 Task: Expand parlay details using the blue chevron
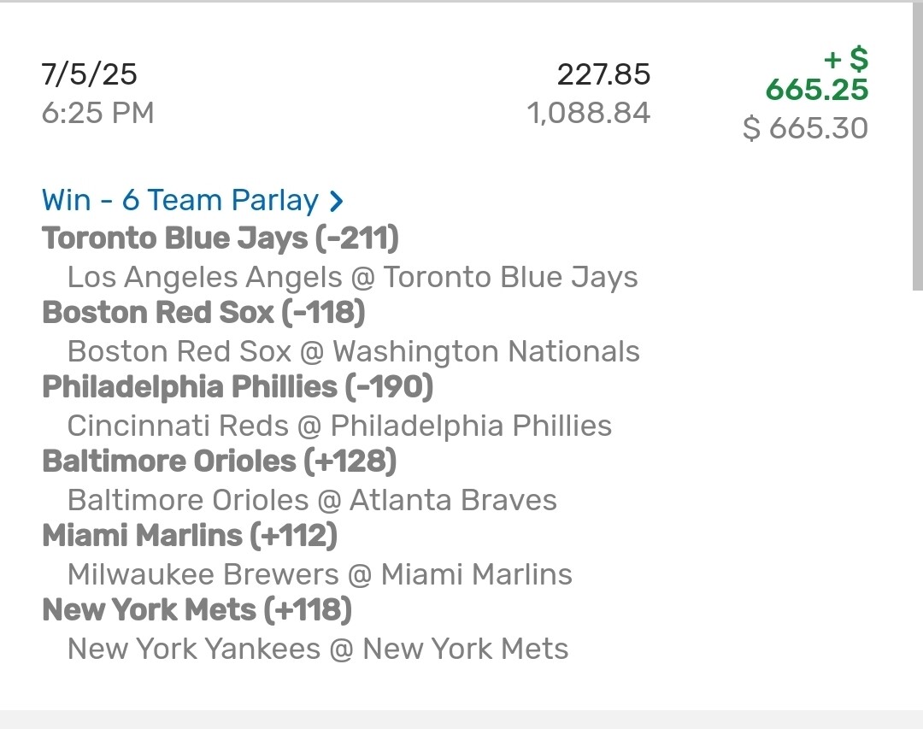(337, 202)
